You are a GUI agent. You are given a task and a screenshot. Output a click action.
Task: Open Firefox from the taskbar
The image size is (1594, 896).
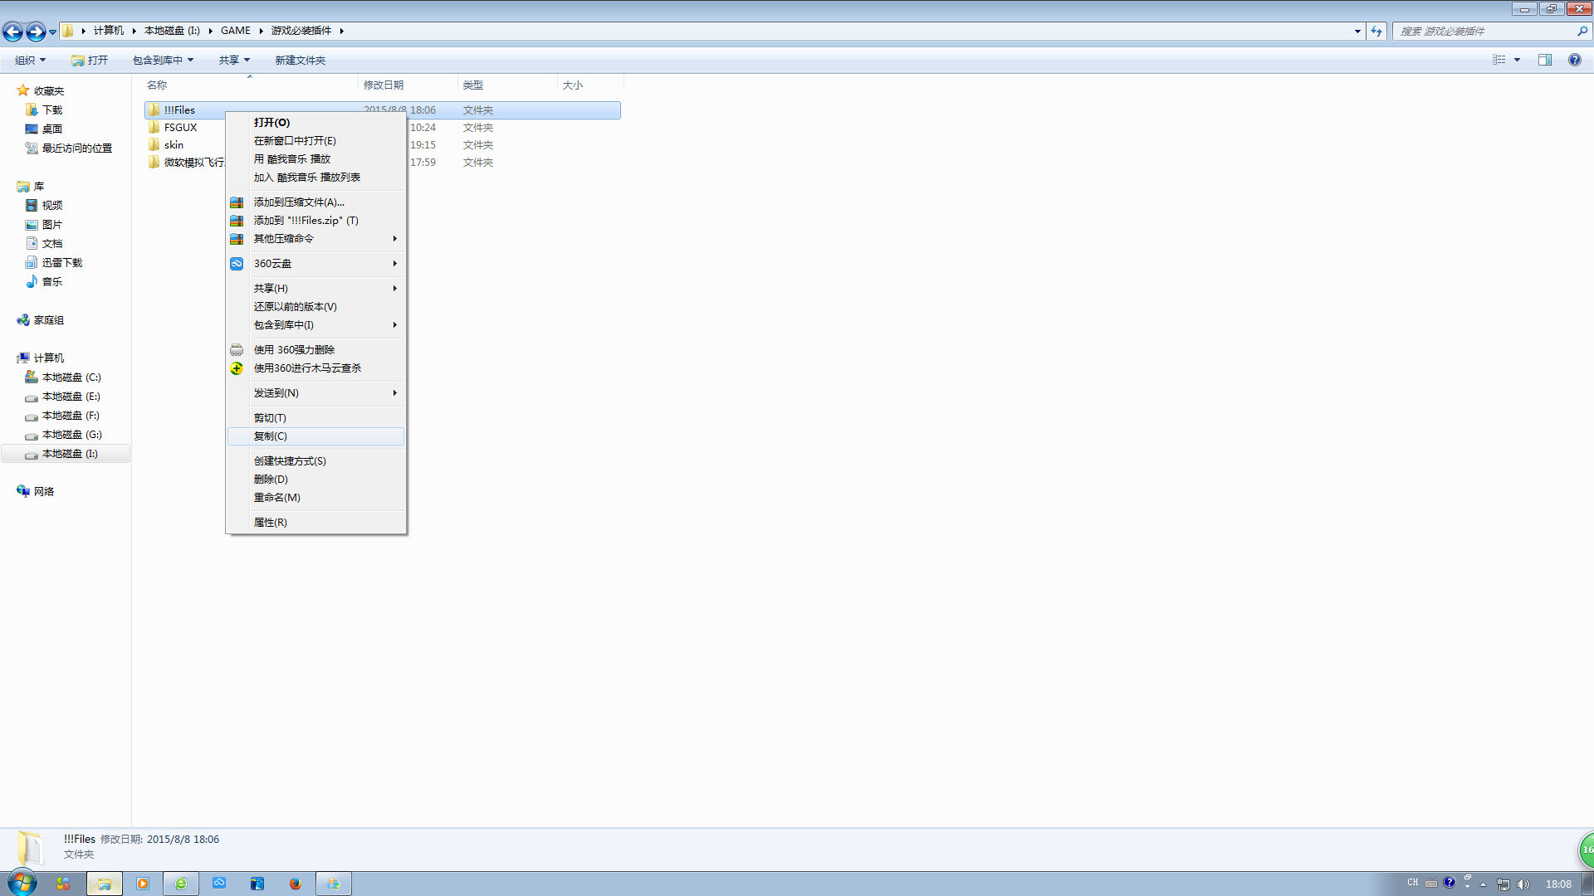(295, 884)
